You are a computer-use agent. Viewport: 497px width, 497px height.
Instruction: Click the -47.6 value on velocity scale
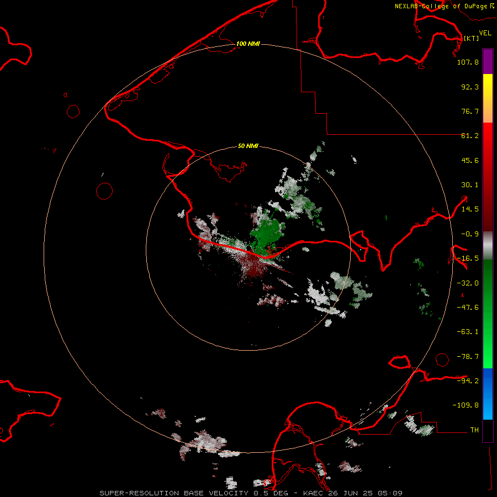coord(468,308)
